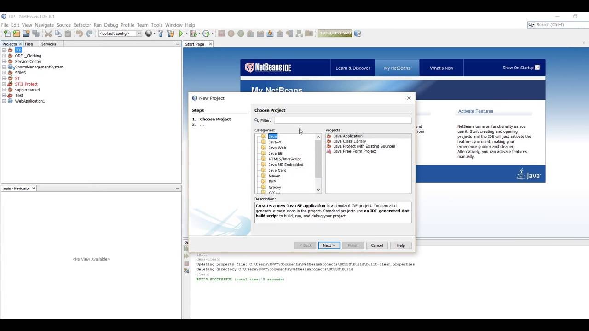The height and width of the screenshot is (331, 589).
Task: Click the Redo arrow icon
Action: click(x=89, y=34)
